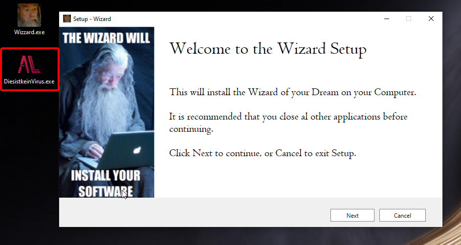Click the Apple logo on the wizard's laptop
Screen dimensions: 461x245
[137, 150]
